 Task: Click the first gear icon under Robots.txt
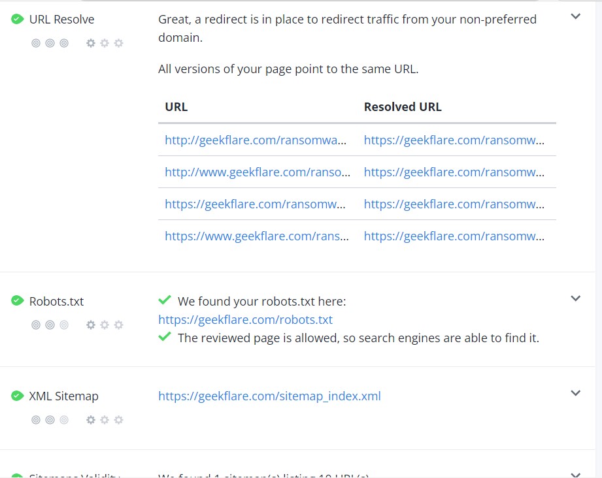click(x=91, y=325)
